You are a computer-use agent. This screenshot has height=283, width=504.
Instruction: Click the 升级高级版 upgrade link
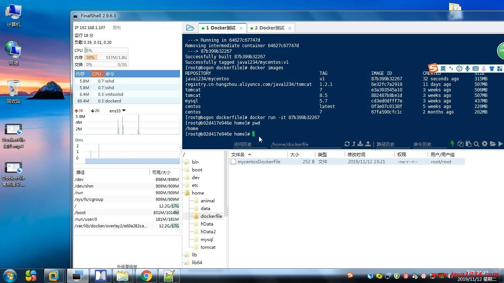(127, 266)
